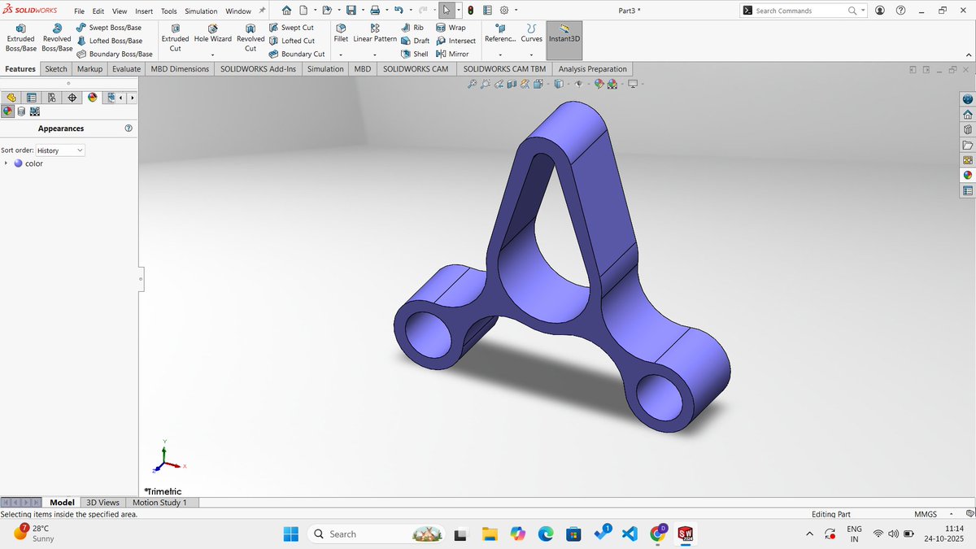Switch to the SOLIDWORKS CAM tab
976x549 pixels.
tap(416, 69)
